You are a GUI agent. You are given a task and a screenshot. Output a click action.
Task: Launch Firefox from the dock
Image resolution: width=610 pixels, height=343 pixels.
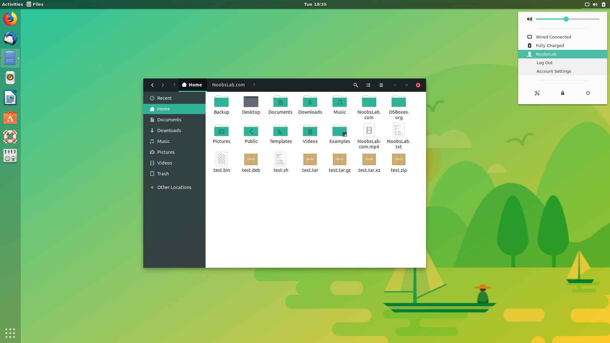pos(10,19)
